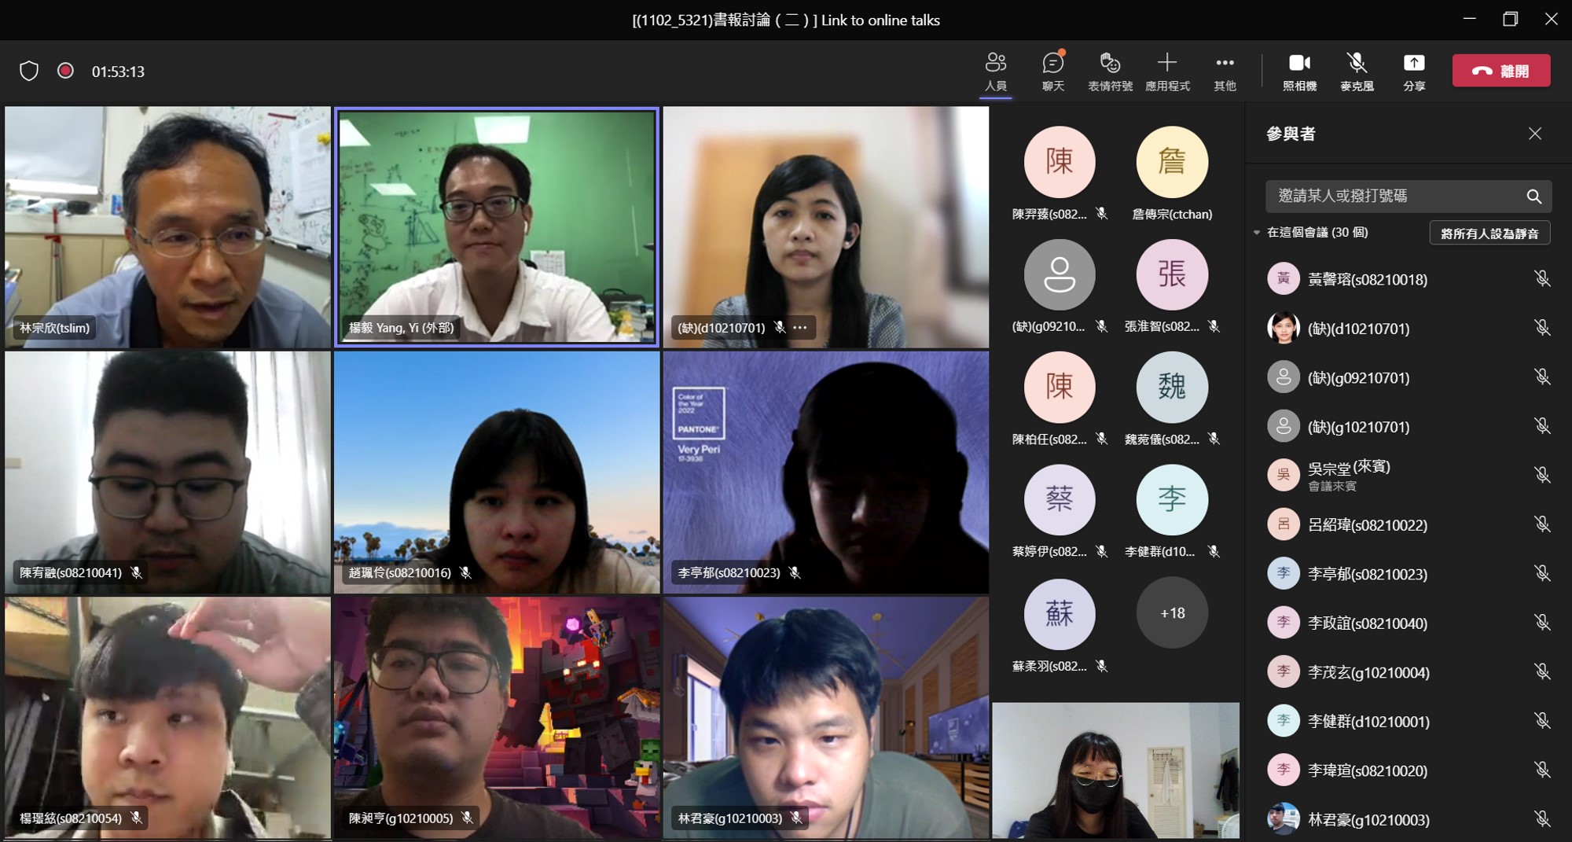Collapse the 在這個會議 (30 個) section

(x=1257, y=233)
